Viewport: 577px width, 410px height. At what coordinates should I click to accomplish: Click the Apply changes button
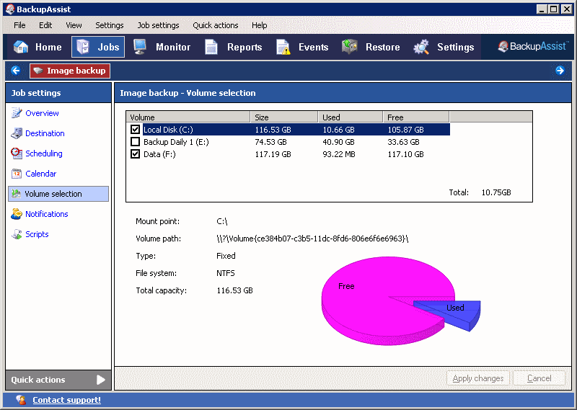coord(477,378)
